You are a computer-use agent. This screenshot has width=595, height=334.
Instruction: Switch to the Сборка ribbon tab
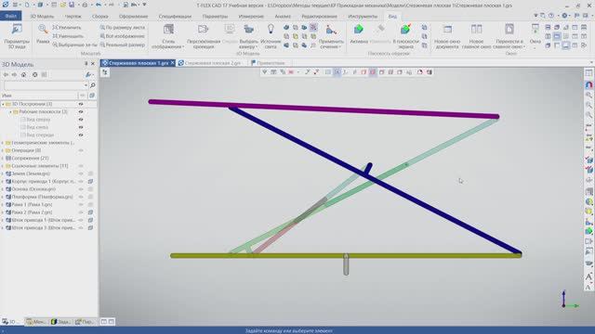[x=99, y=17]
